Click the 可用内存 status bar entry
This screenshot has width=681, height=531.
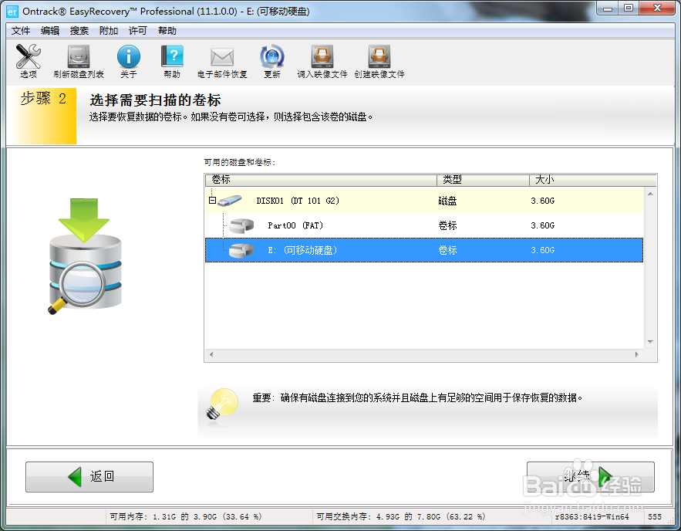(185, 516)
